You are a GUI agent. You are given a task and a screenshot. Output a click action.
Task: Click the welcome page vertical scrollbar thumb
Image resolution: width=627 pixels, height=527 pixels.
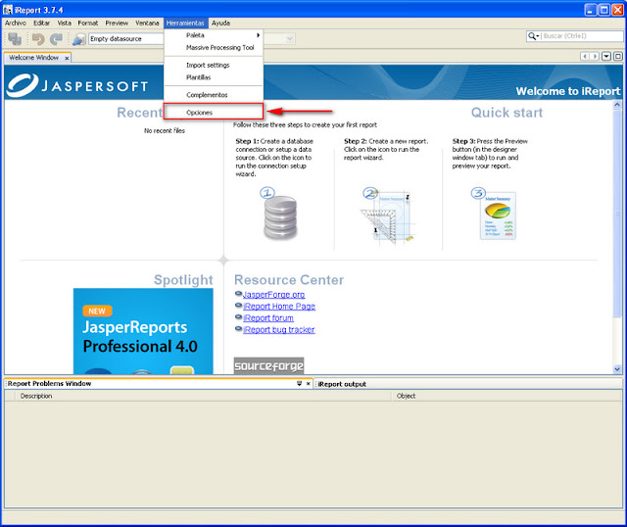click(x=617, y=214)
